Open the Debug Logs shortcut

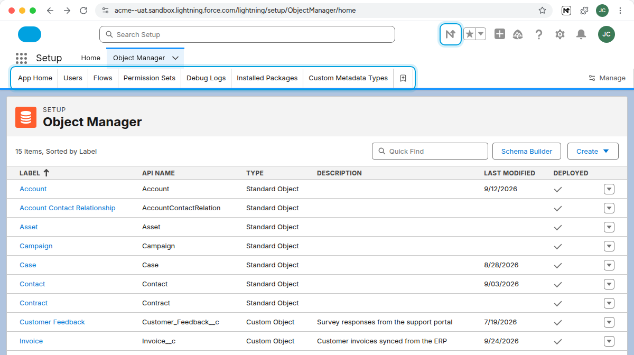pyautogui.click(x=206, y=78)
